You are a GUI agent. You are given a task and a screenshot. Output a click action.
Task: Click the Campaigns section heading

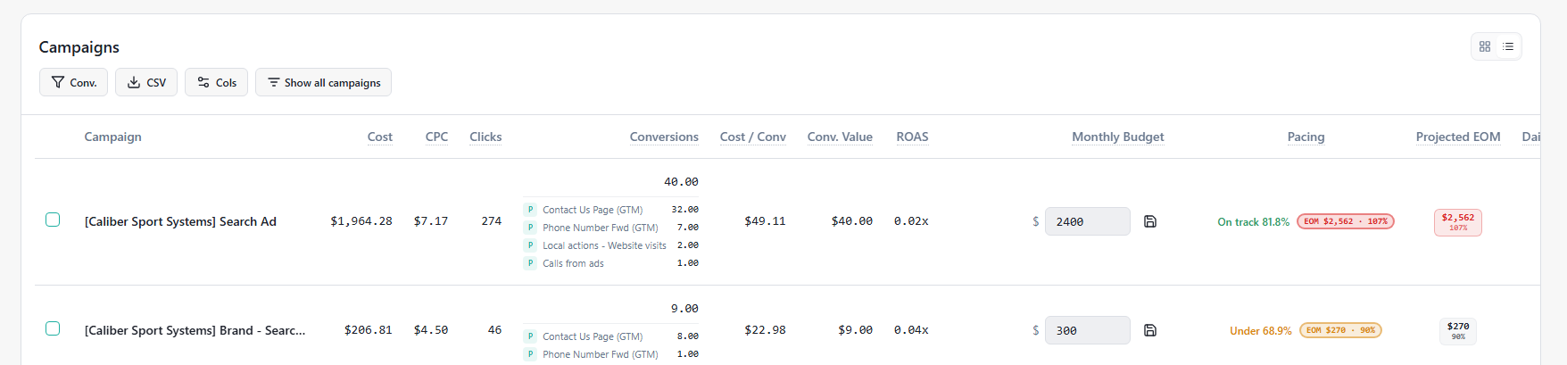pyautogui.click(x=79, y=47)
